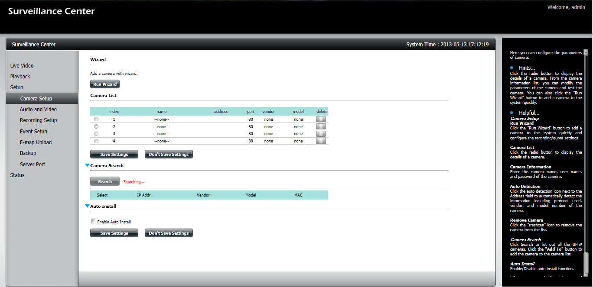This screenshot has width=593, height=287.
Task: Delete camera 4 with its trashcan icon
Action: tap(321, 141)
